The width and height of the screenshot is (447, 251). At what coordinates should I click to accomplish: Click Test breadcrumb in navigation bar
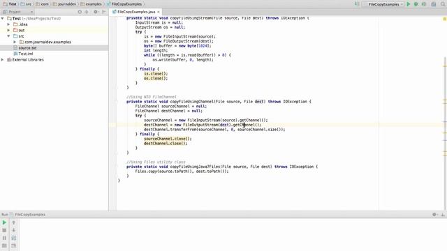point(10,4)
